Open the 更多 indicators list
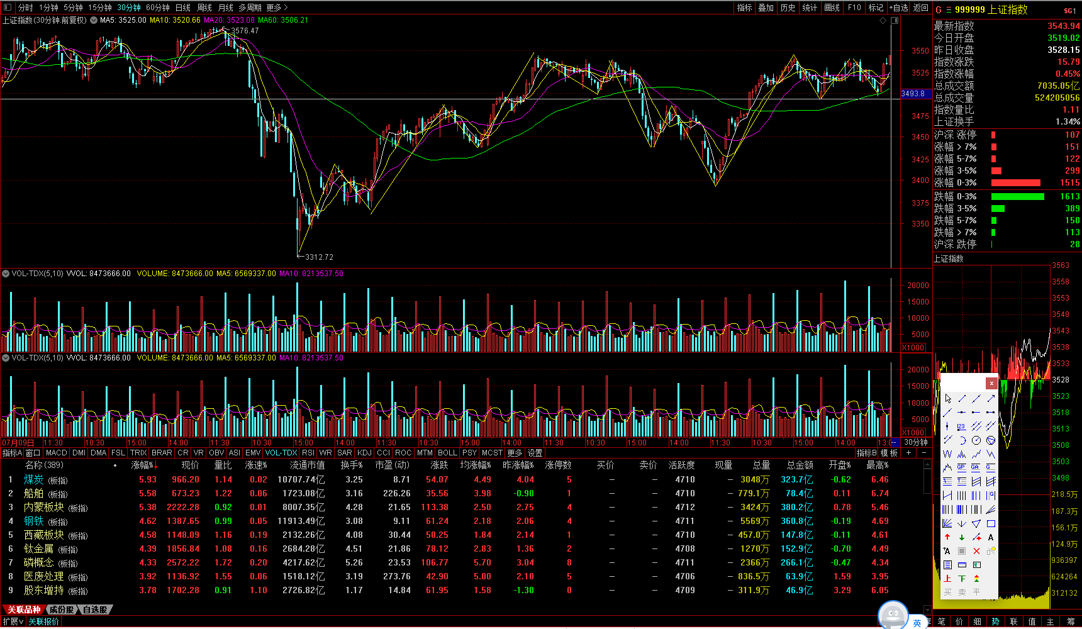This screenshot has width=1082, height=629. [515, 453]
